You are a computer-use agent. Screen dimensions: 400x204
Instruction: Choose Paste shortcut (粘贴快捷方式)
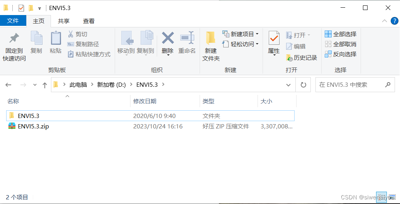click(89, 54)
